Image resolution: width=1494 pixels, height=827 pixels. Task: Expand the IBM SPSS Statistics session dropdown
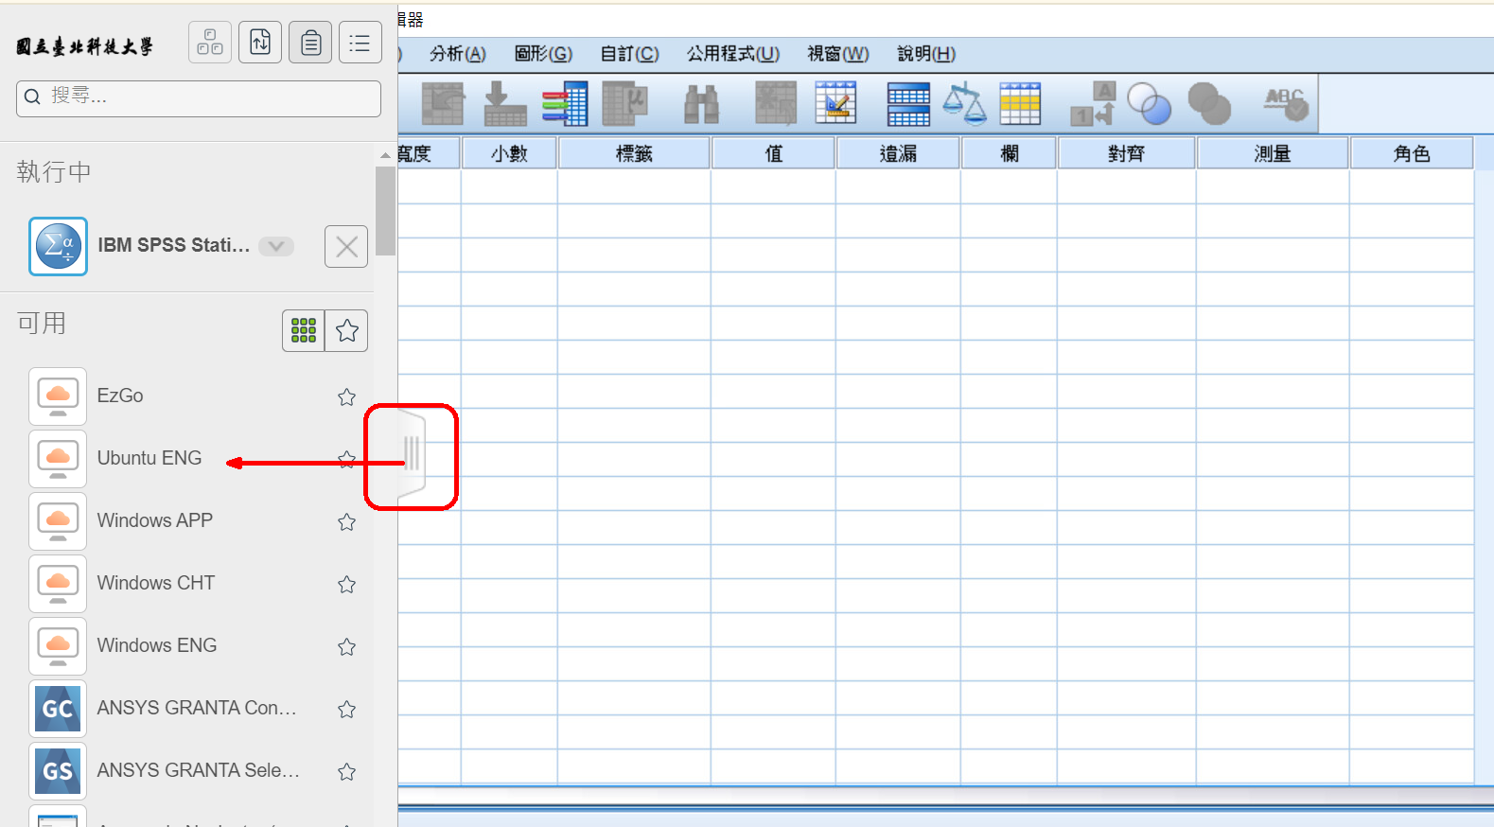276,246
